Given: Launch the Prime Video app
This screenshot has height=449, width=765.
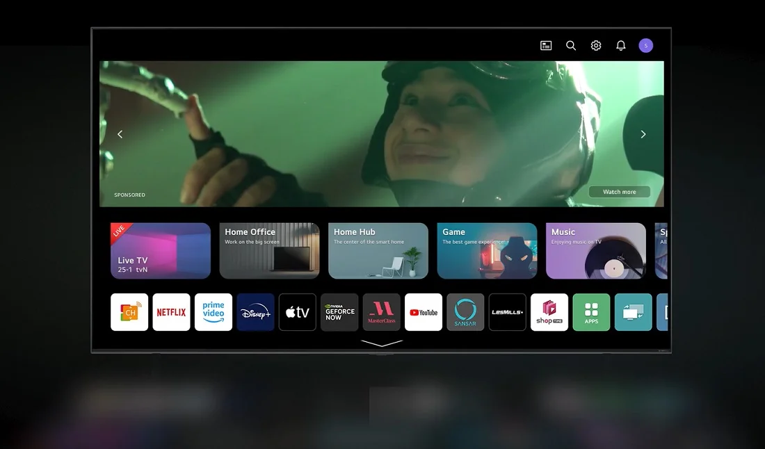Looking at the screenshot, I should (x=214, y=312).
